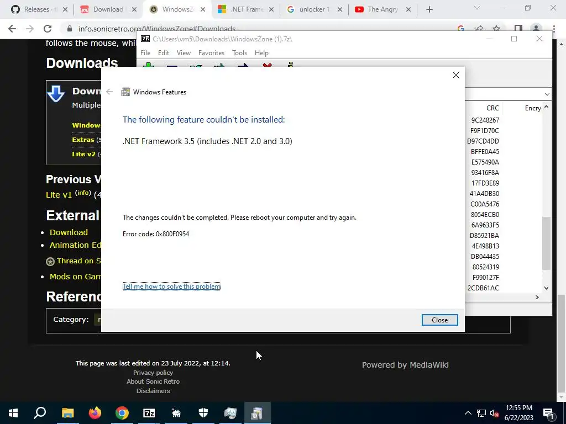Click the 7-Zip list scroll-down arrow
This screenshot has height=424, width=566.
pyautogui.click(x=547, y=288)
